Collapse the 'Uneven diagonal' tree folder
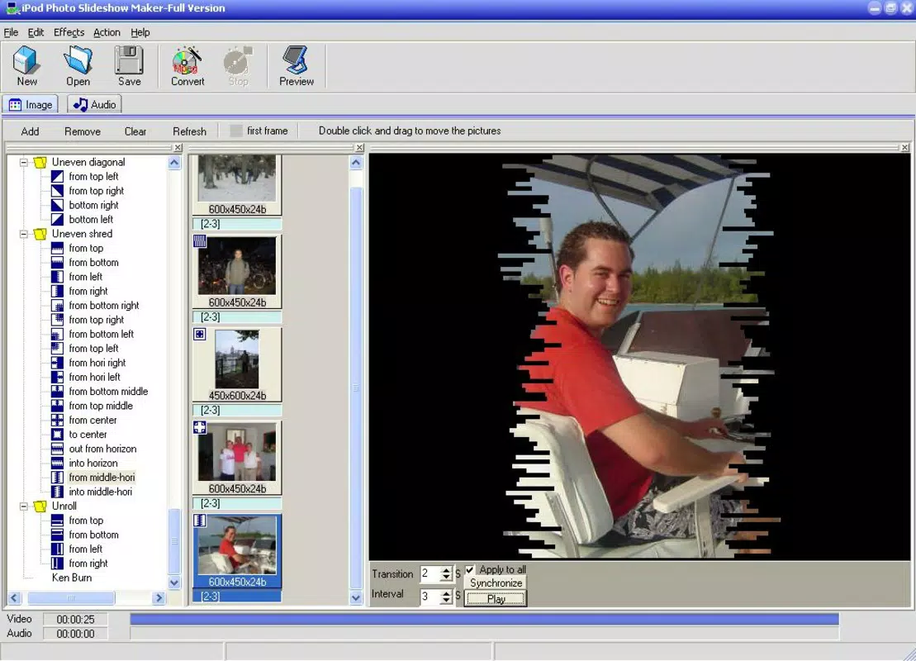The image size is (916, 661). tap(24, 163)
